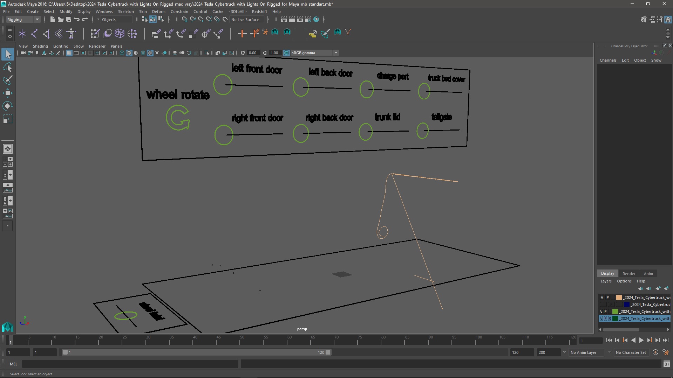Choose the Scale tool in the toolbox
This screenshot has height=378, width=673.
pos(8,119)
